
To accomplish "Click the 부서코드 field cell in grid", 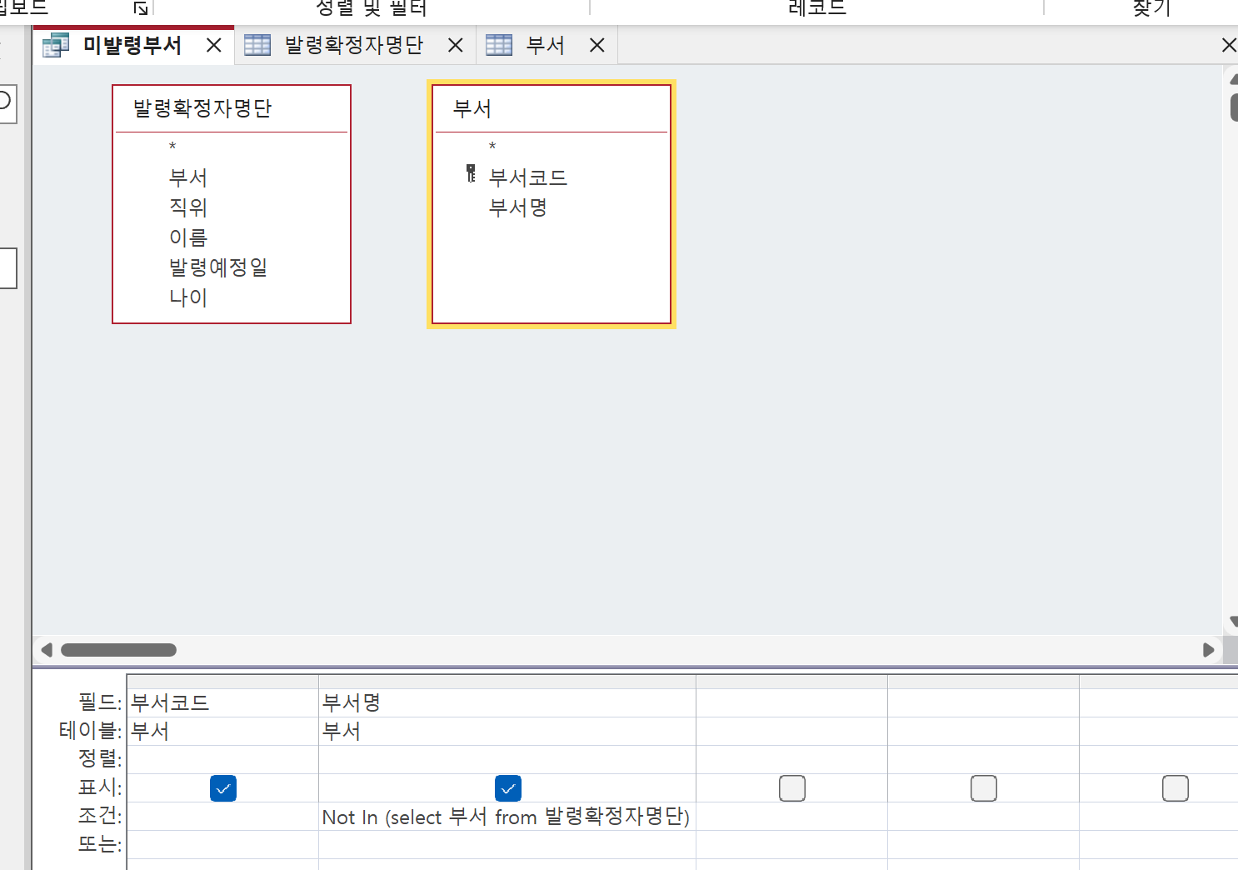I will [x=222, y=702].
